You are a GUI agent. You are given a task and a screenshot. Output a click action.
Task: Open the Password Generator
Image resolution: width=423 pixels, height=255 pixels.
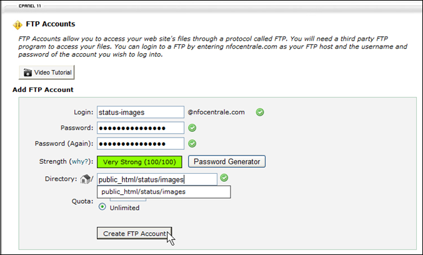pyautogui.click(x=227, y=162)
